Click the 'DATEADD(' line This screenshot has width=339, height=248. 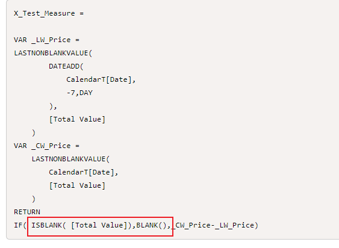click(66, 66)
